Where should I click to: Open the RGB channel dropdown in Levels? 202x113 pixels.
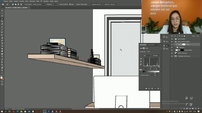tap(147, 56)
